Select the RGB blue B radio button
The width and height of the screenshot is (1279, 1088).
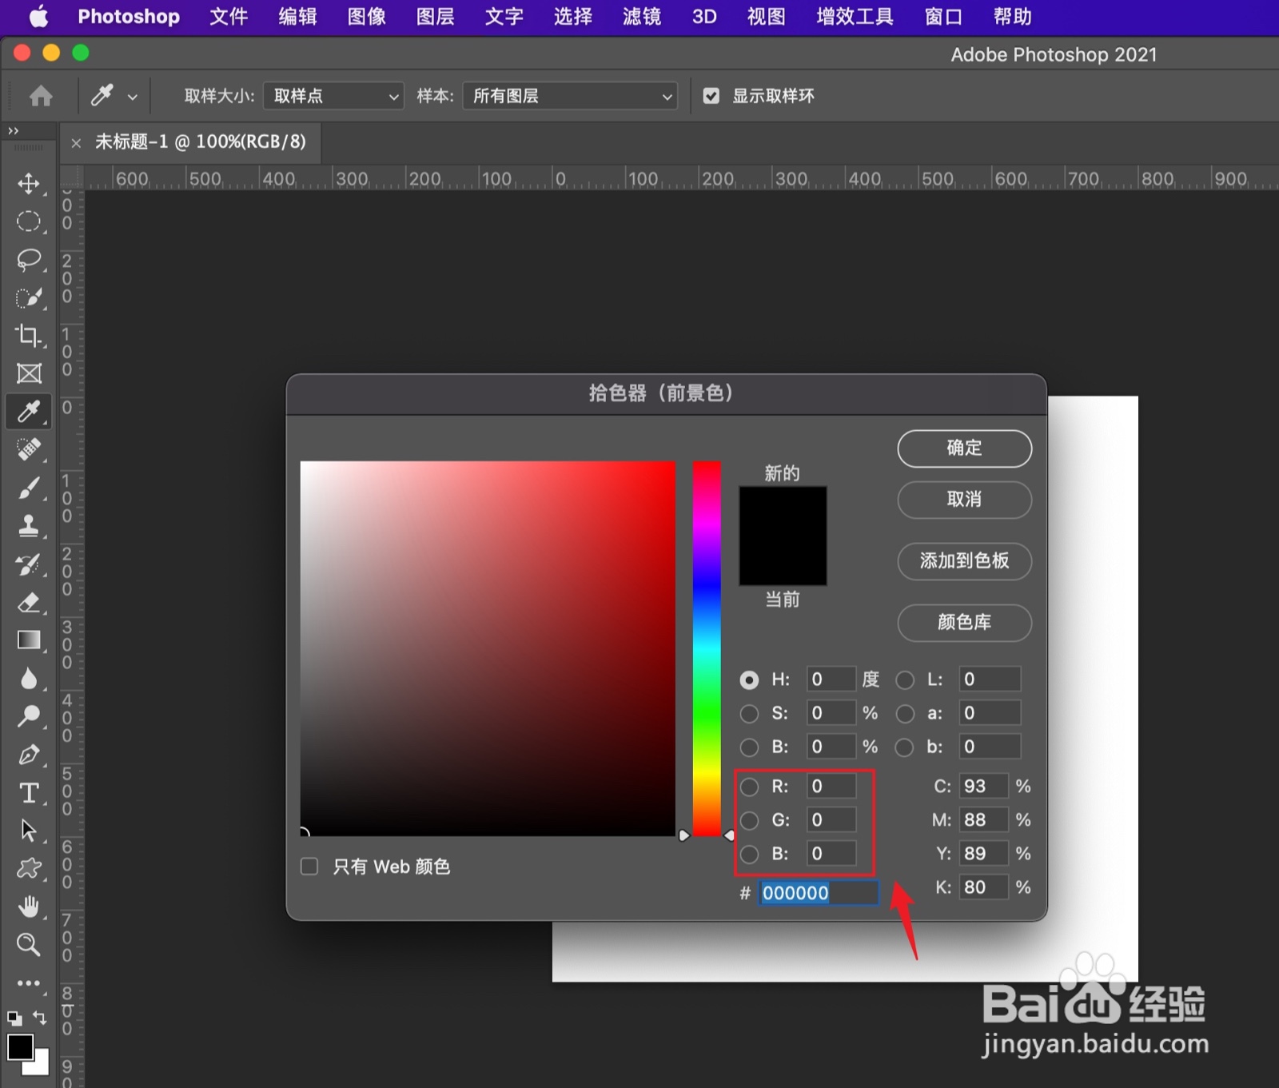click(x=749, y=854)
